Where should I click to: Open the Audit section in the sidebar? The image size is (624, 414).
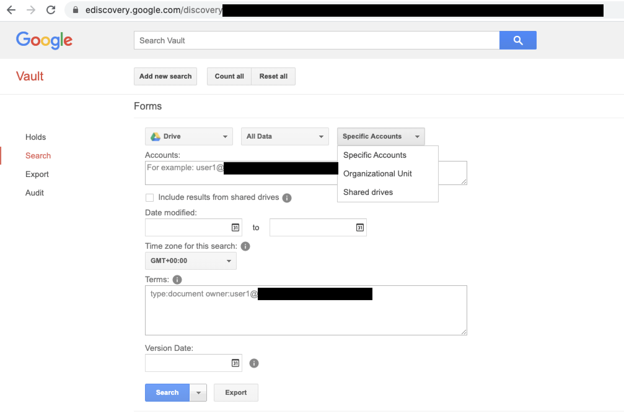click(x=34, y=193)
